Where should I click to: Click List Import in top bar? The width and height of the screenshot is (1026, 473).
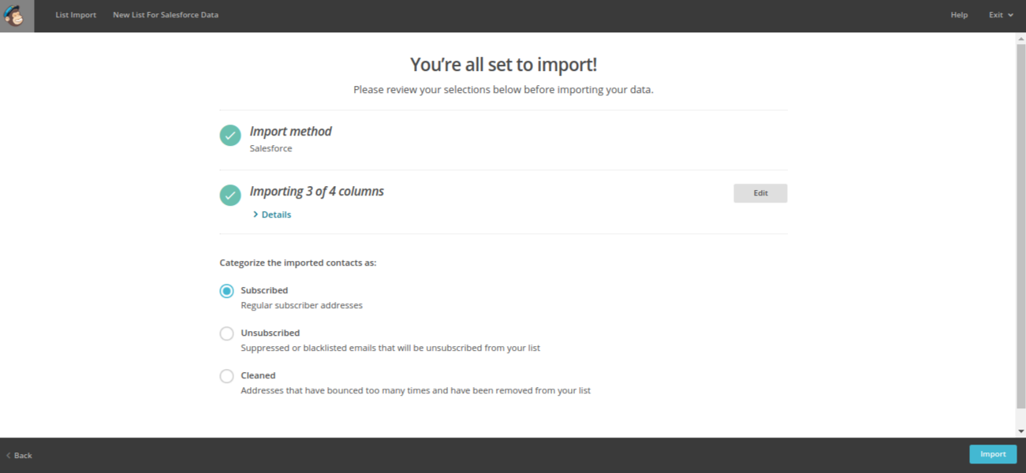click(x=76, y=15)
